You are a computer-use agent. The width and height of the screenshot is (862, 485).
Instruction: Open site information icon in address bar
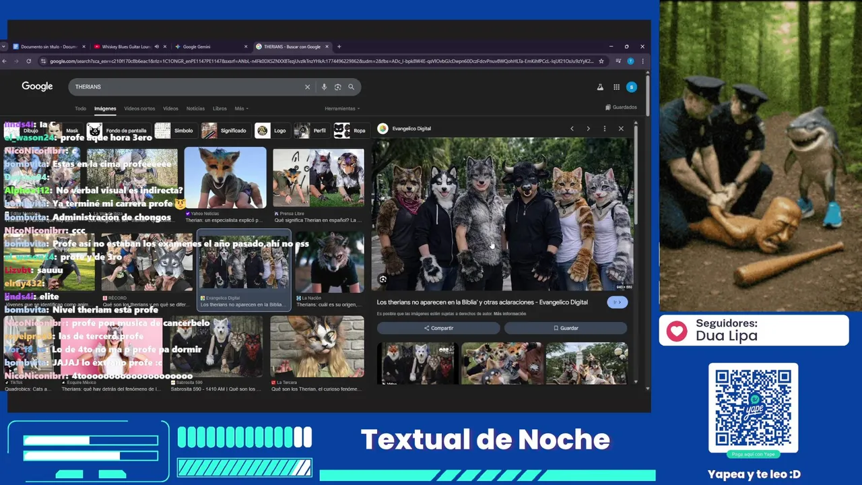pyautogui.click(x=44, y=61)
